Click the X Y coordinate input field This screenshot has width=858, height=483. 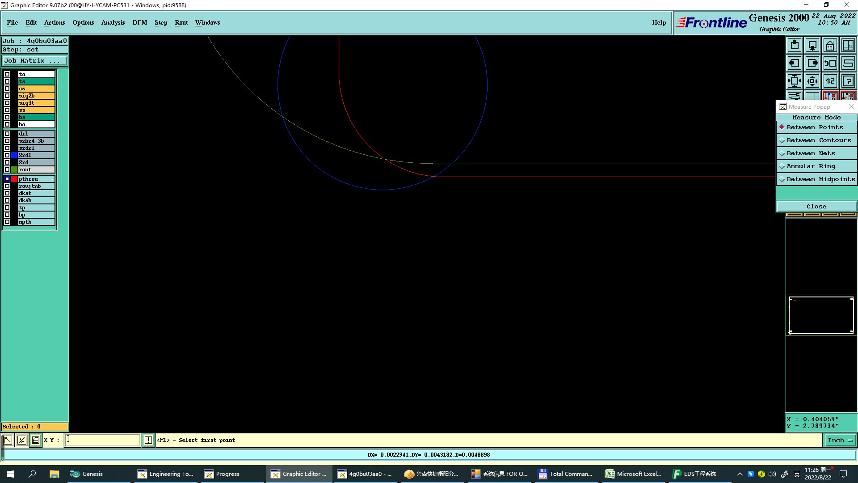(x=103, y=440)
